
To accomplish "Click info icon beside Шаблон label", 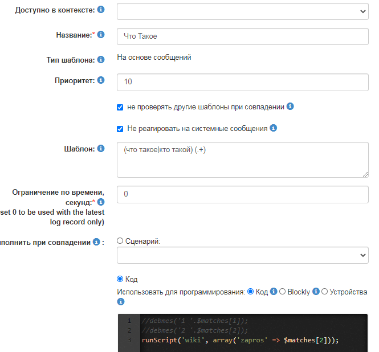I will click(x=101, y=149).
